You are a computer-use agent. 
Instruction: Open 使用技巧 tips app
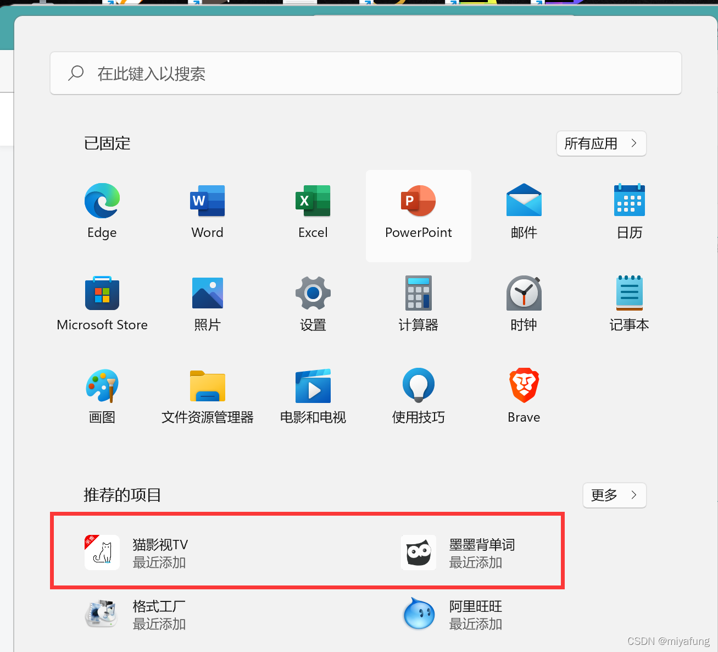click(419, 385)
